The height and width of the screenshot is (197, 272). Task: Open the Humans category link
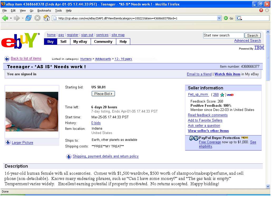(86, 59)
